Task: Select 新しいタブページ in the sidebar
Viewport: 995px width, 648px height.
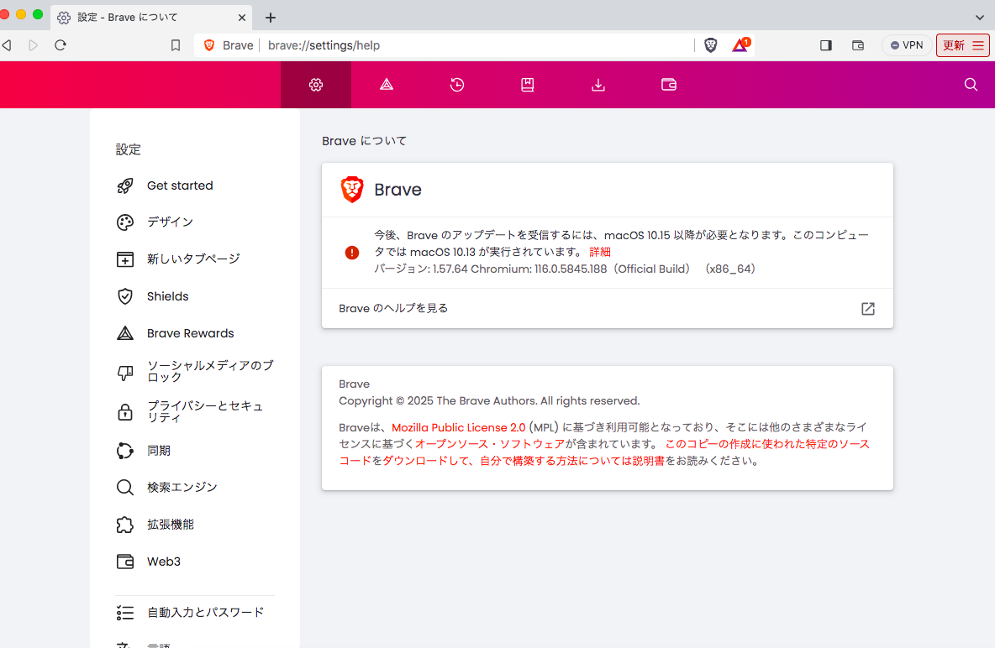Action: (x=193, y=259)
